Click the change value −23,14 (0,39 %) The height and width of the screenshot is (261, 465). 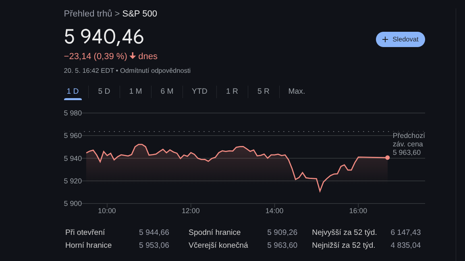[x=95, y=56]
